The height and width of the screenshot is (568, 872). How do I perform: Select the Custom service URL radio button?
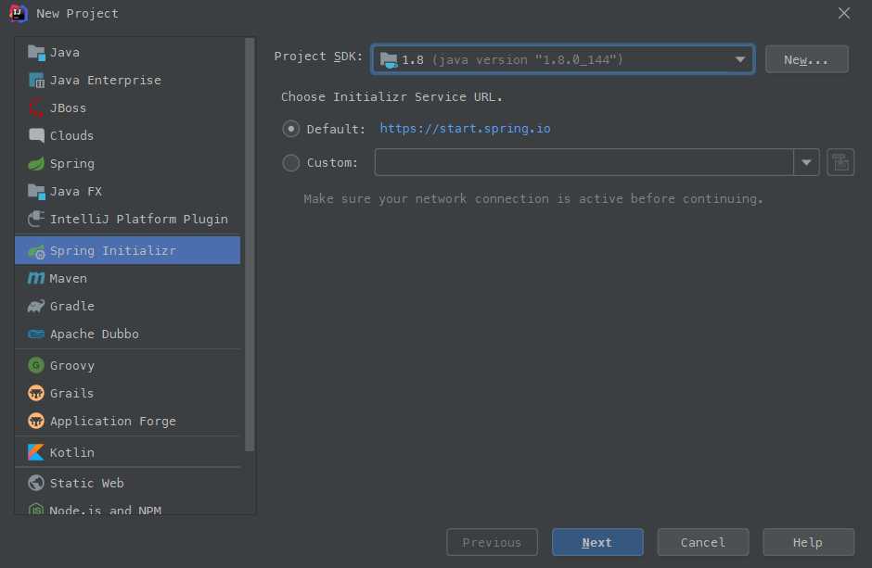[291, 163]
